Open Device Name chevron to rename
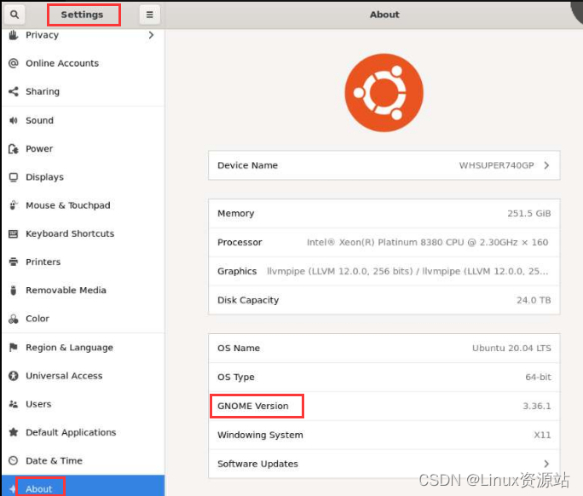Image resolution: width=583 pixels, height=496 pixels. click(546, 165)
